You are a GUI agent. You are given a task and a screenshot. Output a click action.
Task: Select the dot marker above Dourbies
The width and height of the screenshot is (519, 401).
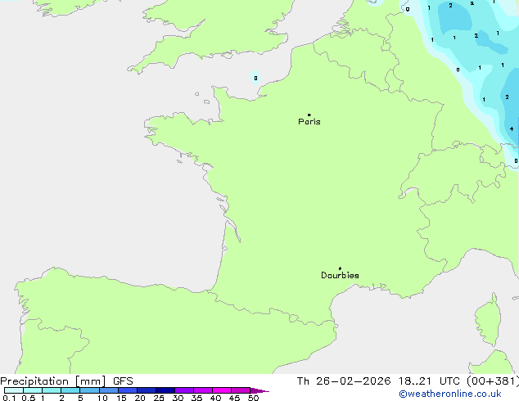click(340, 268)
